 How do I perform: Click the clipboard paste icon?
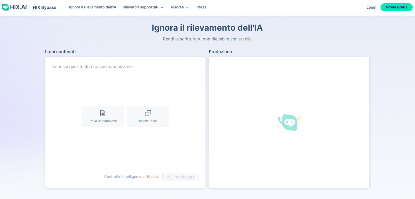coord(148,113)
